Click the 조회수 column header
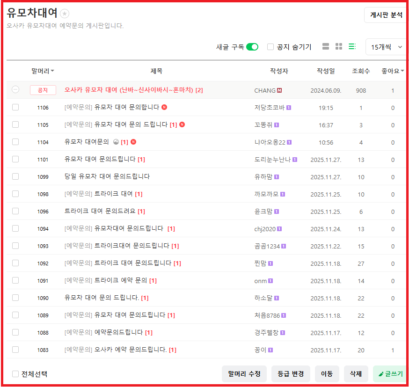The image size is (409, 387). 361,71
